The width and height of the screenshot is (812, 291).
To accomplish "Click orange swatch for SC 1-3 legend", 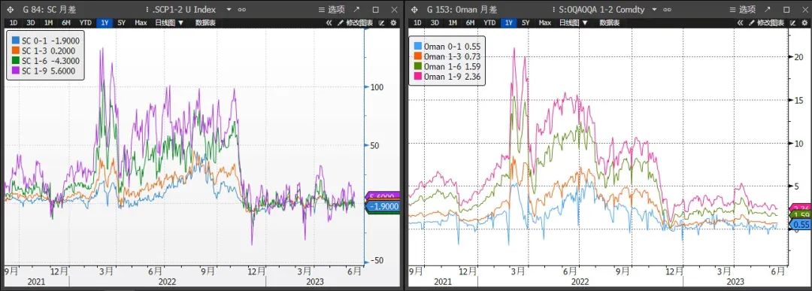I will (x=16, y=50).
